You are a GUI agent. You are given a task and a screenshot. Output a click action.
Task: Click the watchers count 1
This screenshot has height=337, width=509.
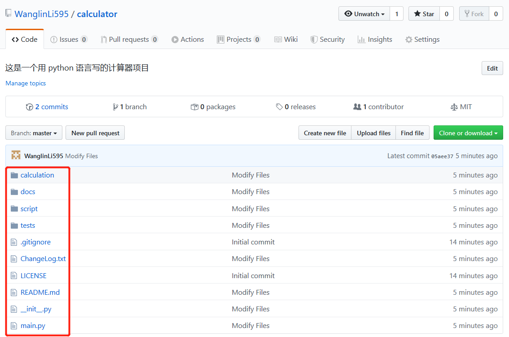click(397, 13)
